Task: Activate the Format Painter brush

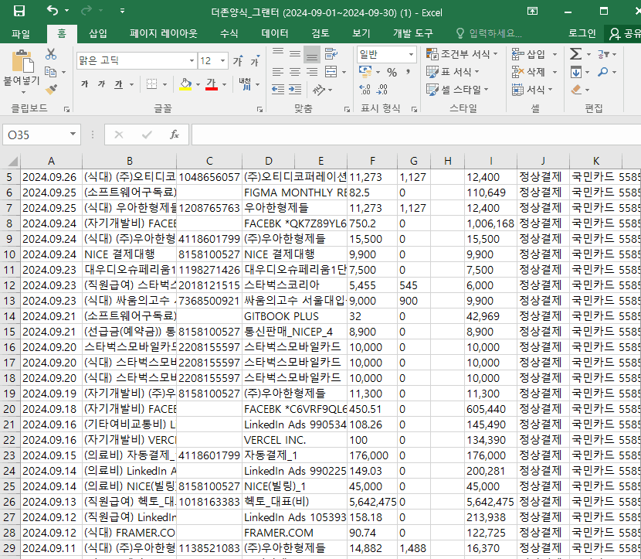Action: click(51, 89)
